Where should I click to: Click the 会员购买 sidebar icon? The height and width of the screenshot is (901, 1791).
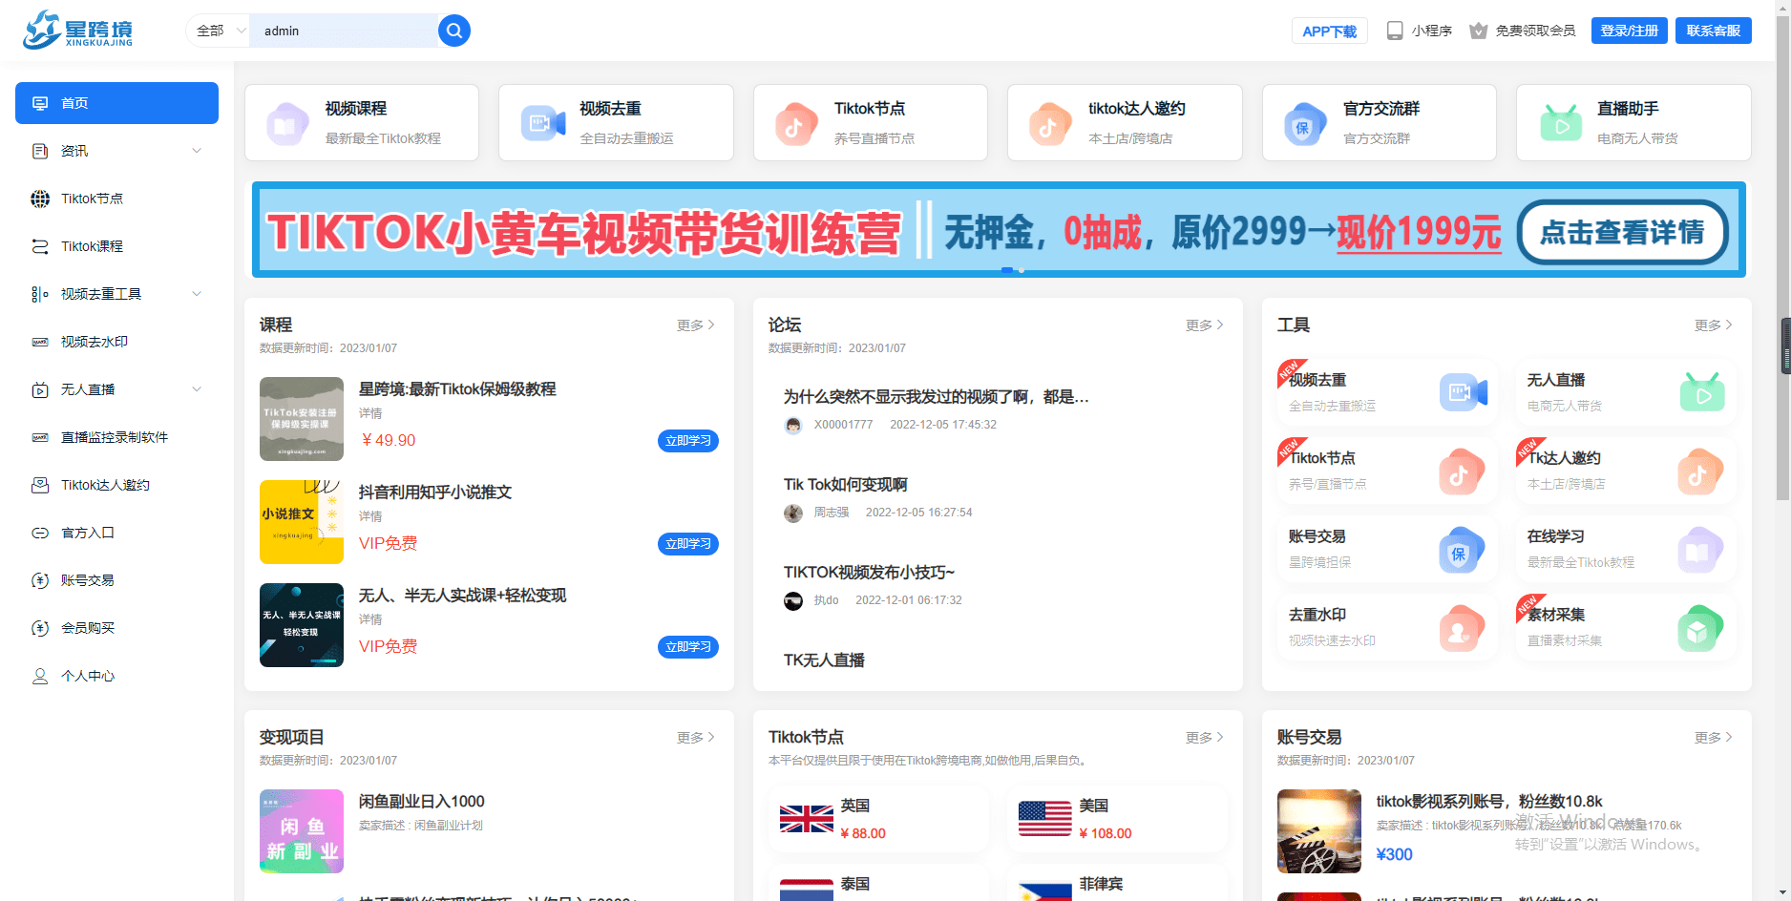point(40,628)
